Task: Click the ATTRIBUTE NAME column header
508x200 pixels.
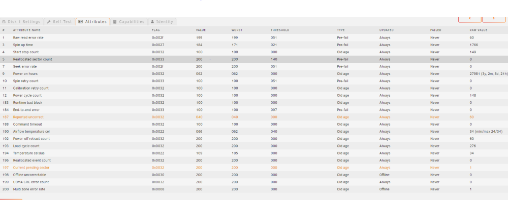Action: point(26,30)
